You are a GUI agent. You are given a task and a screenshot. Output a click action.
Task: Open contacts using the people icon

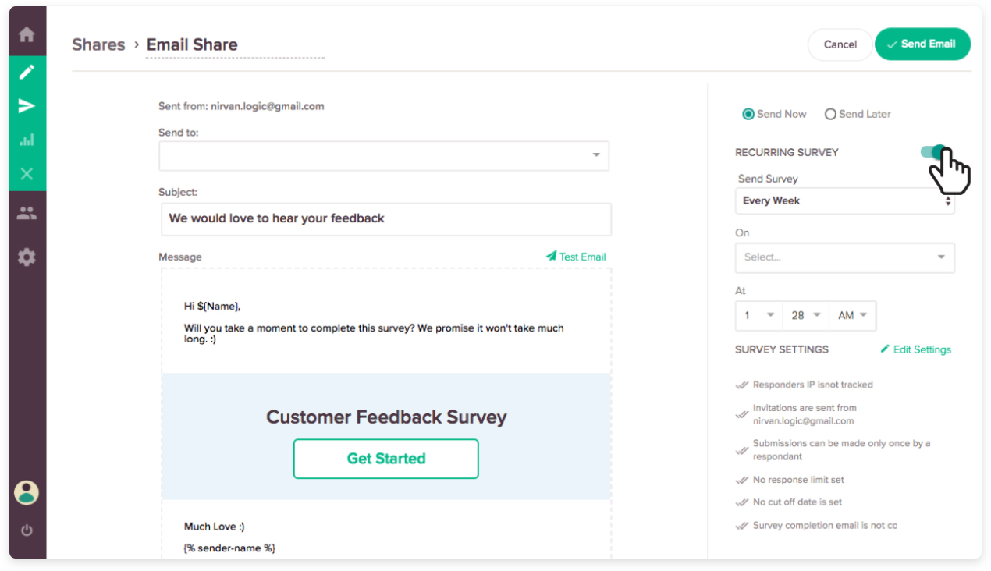point(27,213)
